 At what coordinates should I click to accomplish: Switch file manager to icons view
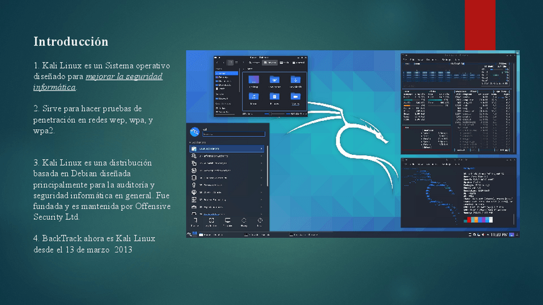pyautogui.click(x=231, y=63)
